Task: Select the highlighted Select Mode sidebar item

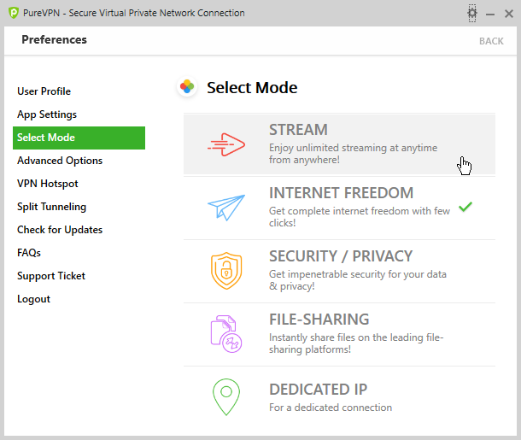Action: click(79, 138)
